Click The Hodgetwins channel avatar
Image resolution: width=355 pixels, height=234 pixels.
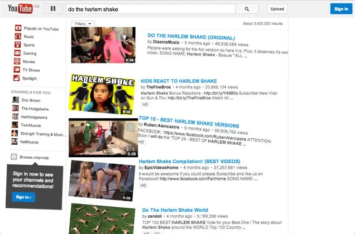point(15,108)
